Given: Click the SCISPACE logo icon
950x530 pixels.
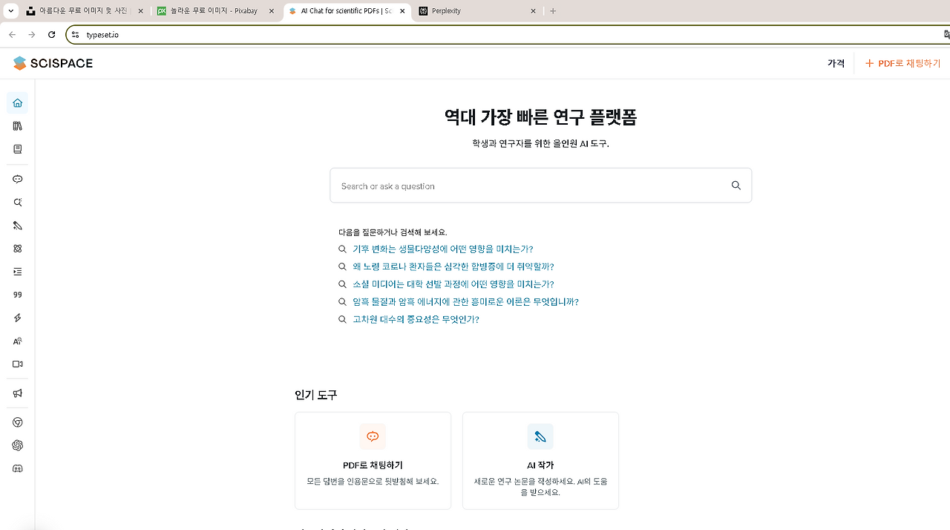Looking at the screenshot, I should pyautogui.click(x=18, y=63).
